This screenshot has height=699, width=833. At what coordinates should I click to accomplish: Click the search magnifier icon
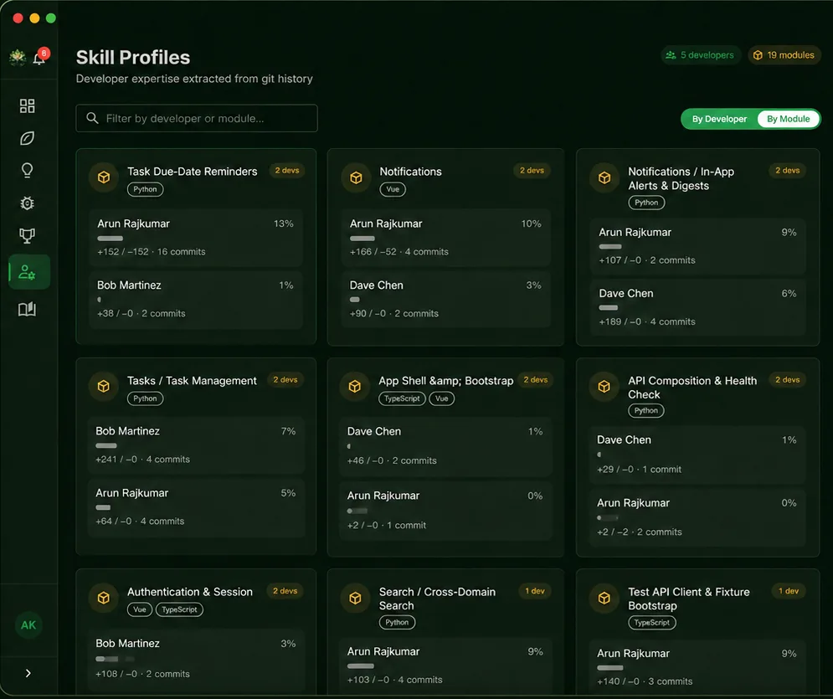(92, 118)
